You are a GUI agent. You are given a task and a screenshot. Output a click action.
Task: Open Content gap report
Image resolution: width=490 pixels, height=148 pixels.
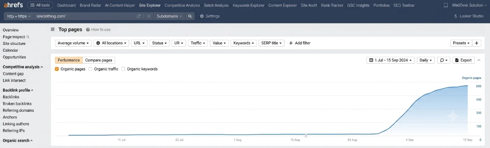(x=13, y=73)
